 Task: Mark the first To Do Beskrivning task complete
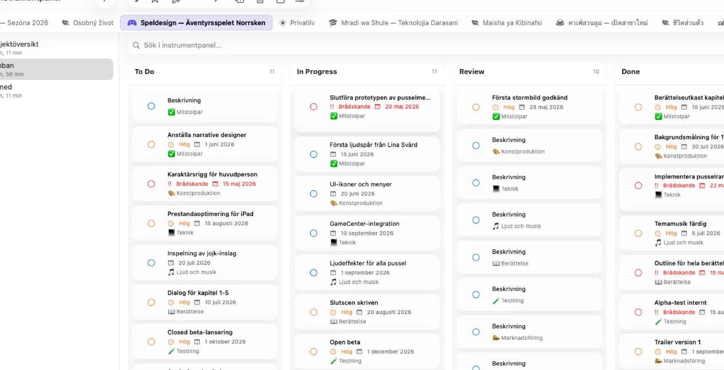151,106
